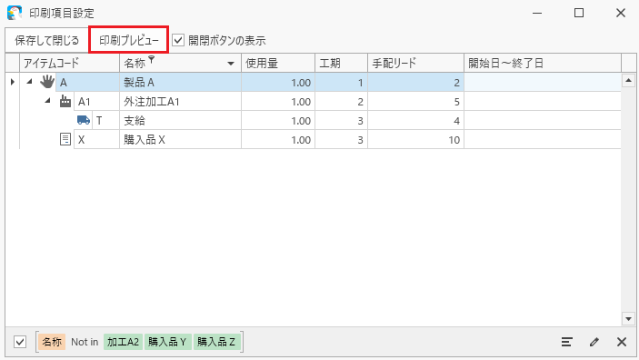The image size is (639, 360).
Task: Maximize the 印刷項目設定 window
Action: tap(579, 13)
